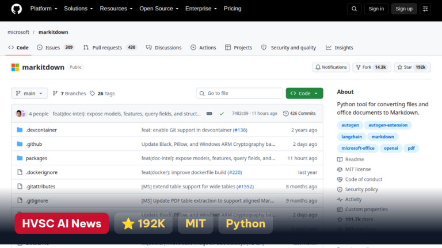Open pull request #1552 link
Viewport: 442px width, 248px height.
245,186
